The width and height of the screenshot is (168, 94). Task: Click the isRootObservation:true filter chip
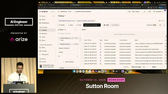click(x=67, y=21)
